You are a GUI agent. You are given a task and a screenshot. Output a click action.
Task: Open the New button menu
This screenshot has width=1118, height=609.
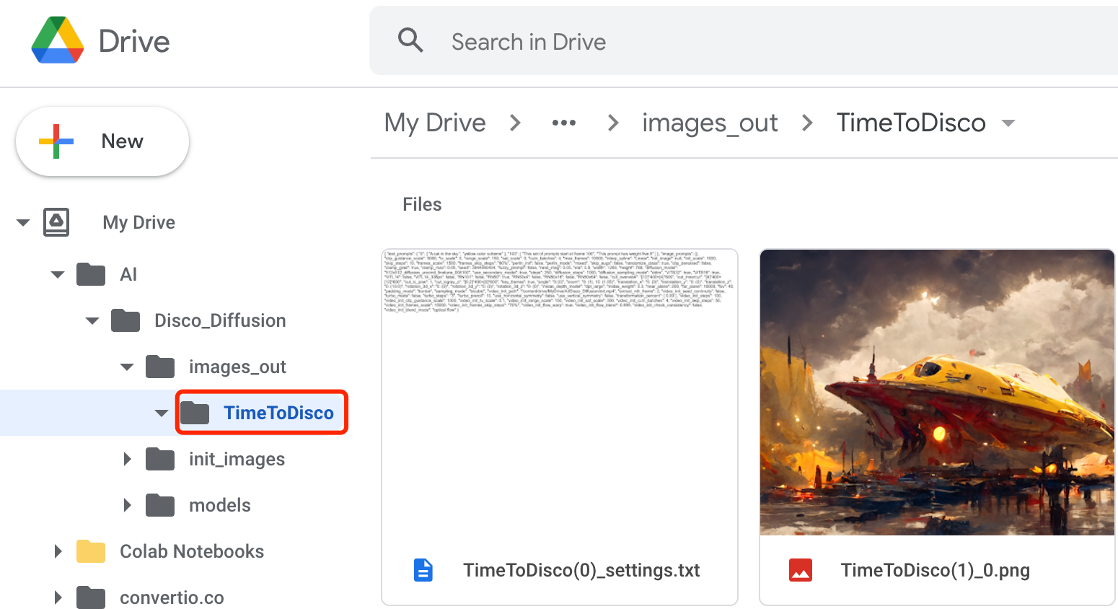click(102, 141)
